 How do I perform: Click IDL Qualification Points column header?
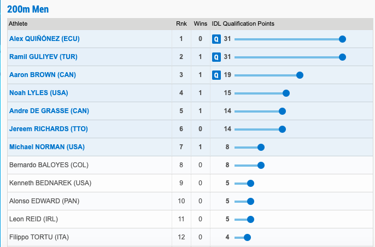pyautogui.click(x=243, y=23)
